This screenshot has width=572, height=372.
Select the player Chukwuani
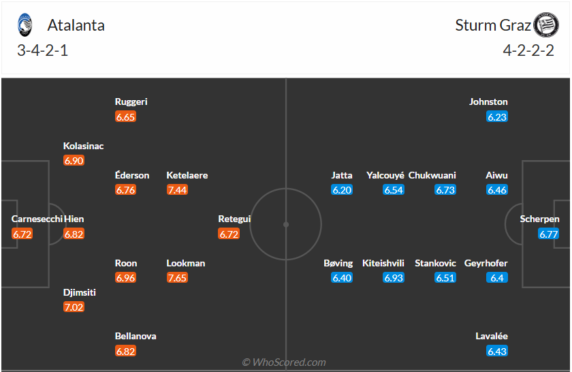(x=432, y=175)
